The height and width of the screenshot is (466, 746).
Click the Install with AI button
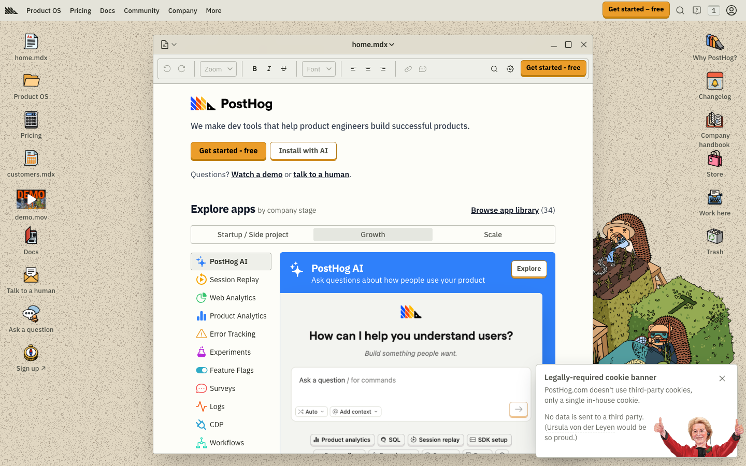coord(303,151)
